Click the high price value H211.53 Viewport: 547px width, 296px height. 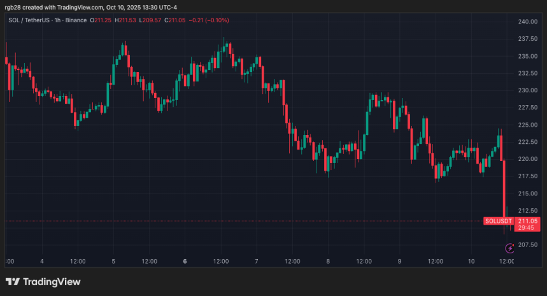127,20
